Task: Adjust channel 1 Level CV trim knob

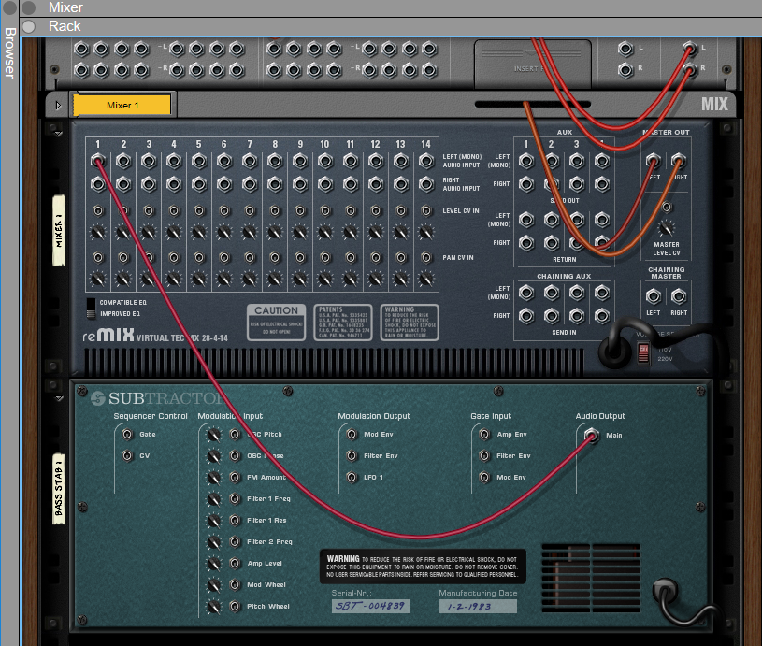Action: coord(97,233)
